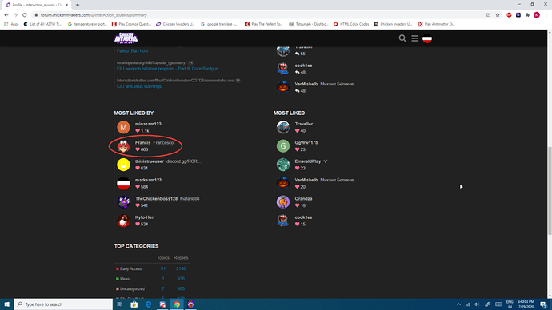Open Traveller in Most Liked list
This screenshot has height=310, width=552.
coord(304,124)
